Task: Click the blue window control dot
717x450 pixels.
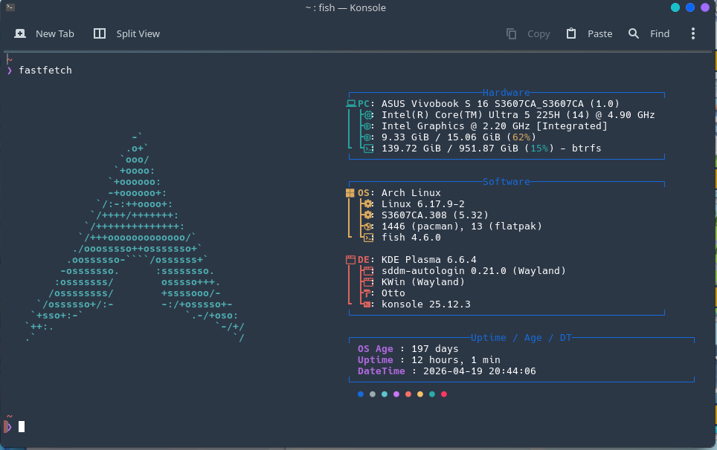Action: [x=690, y=7]
